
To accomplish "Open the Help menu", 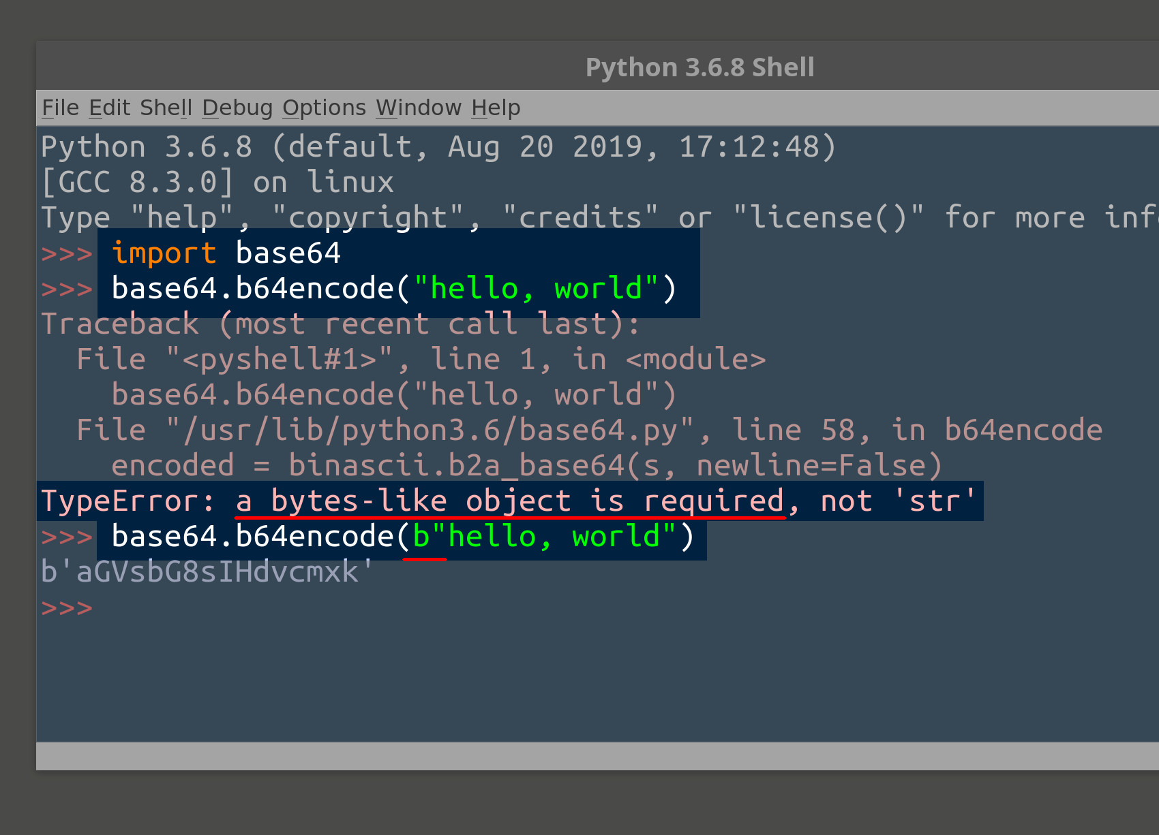I will tap(496, 107).
